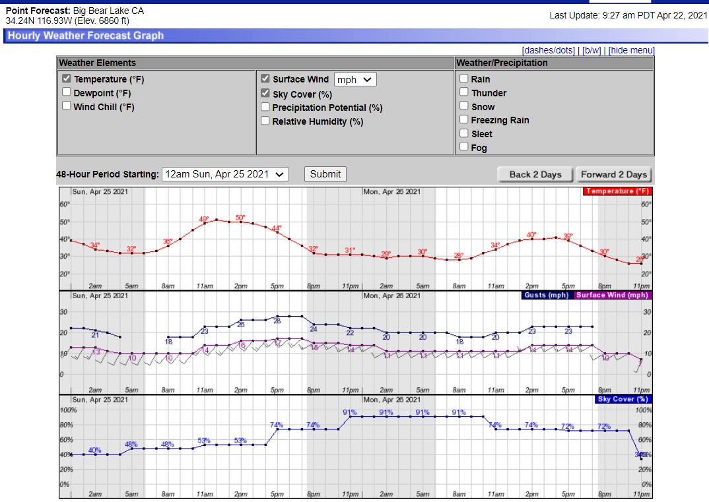Image resolution: width=709 pixels, height=502 pixels.
Task: Enable the Dewpoint (°F) checkbox
Action: [67, 92]
